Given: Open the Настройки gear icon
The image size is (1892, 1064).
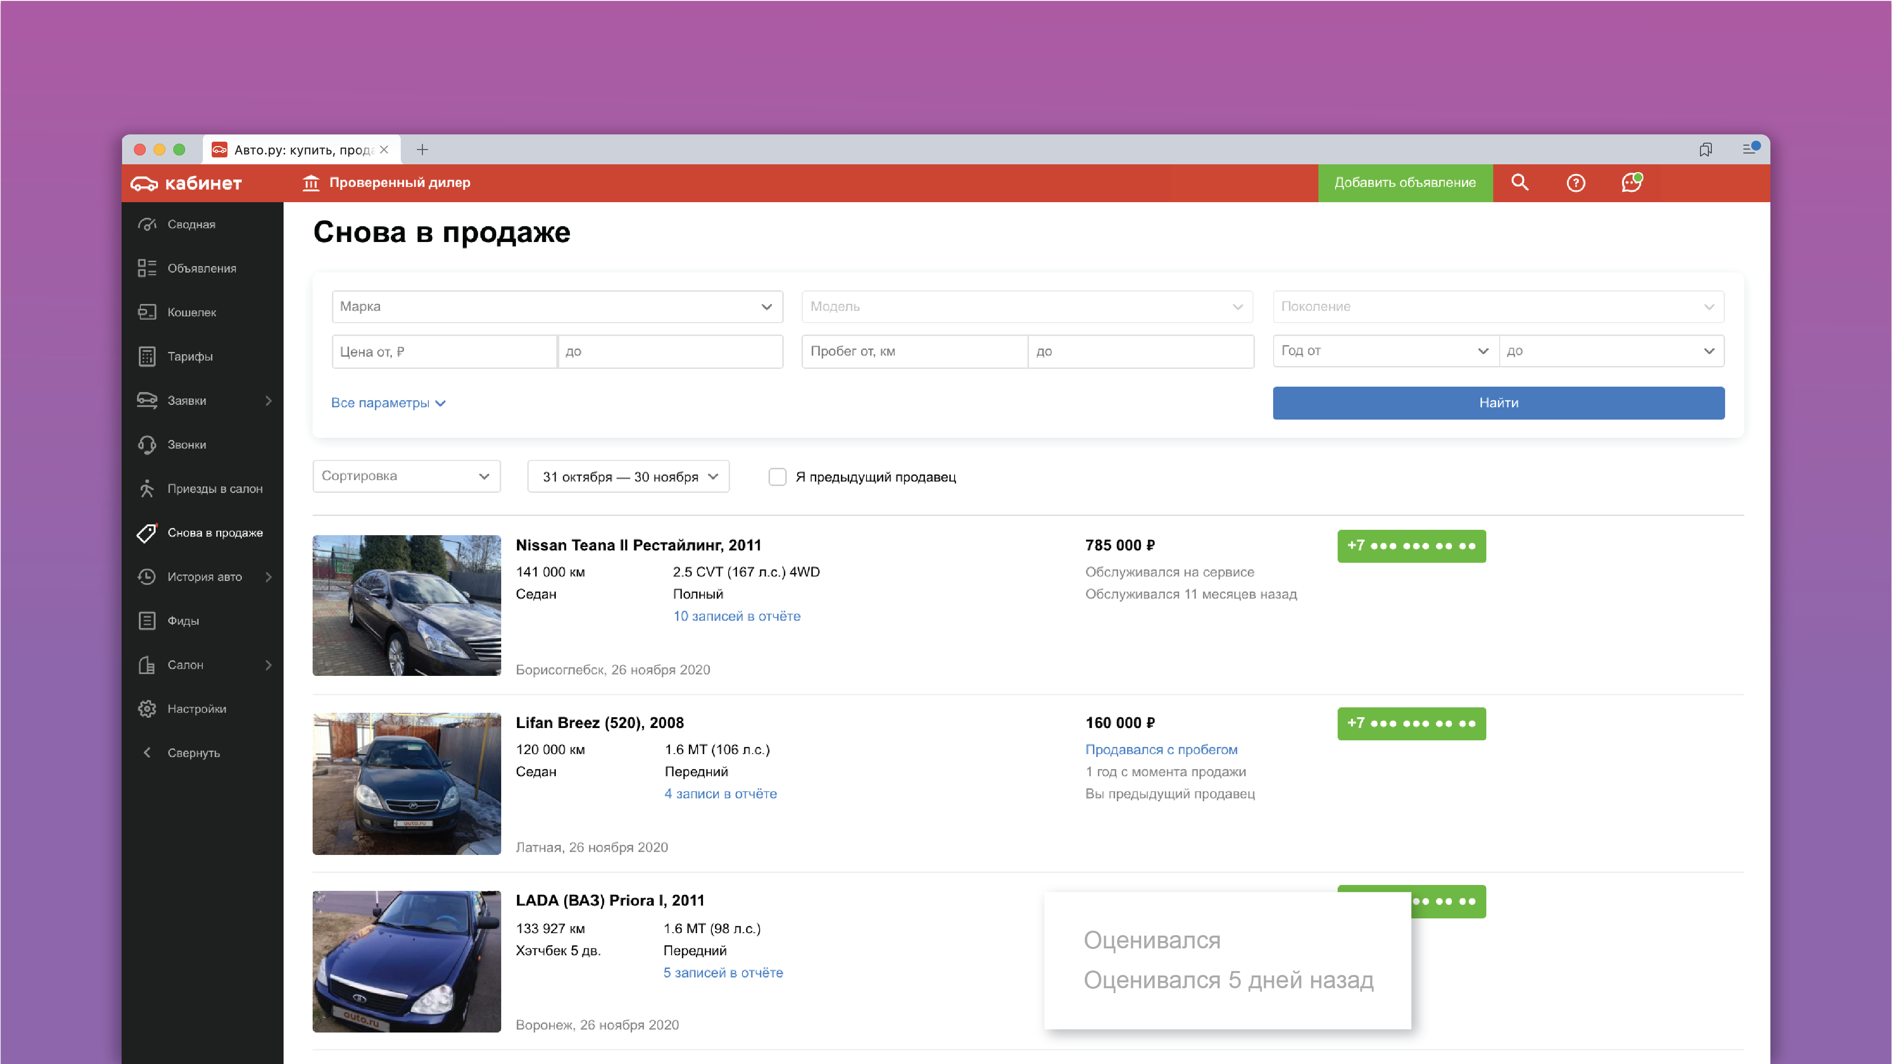Looking at the screenshot, I should click(147, 709).
